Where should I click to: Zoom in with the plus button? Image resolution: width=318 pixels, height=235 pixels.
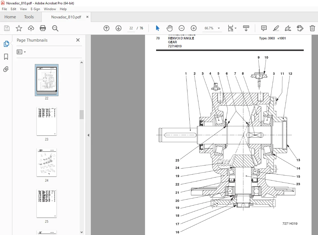(x=194, y=28)
